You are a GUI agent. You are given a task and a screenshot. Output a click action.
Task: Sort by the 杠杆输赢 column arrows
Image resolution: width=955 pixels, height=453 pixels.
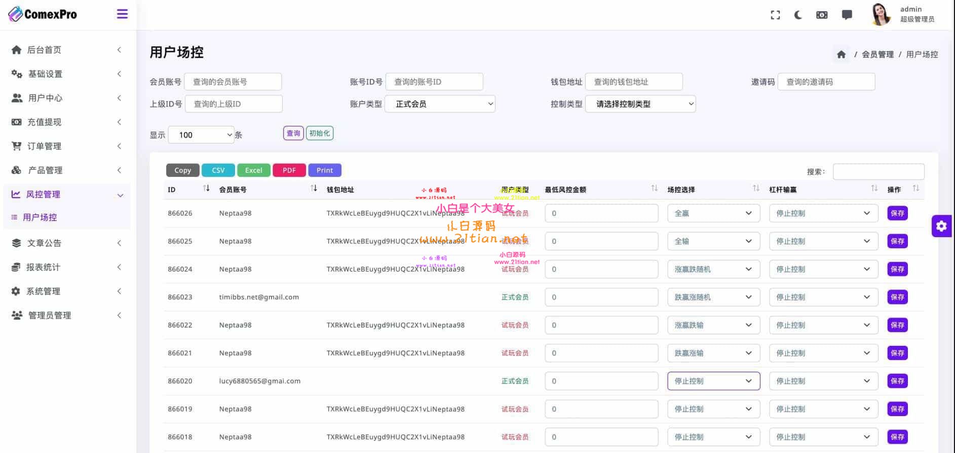[x=874, y=188]
